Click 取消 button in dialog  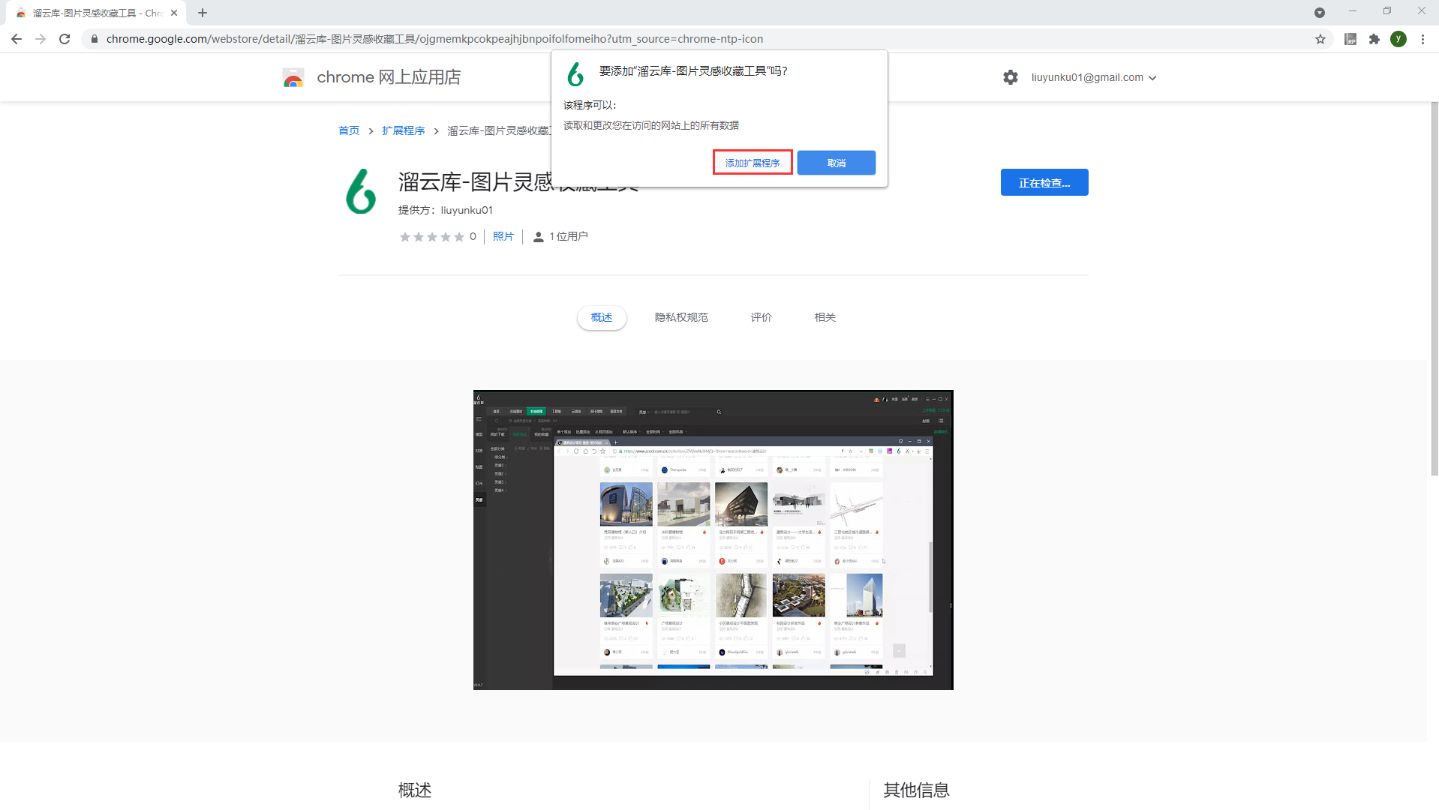[837, 163]
